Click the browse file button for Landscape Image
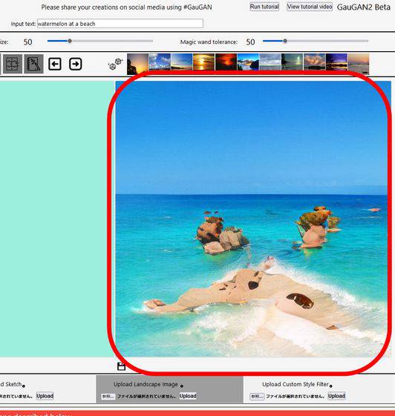Viewport: 395px width, 416px height. point(108,397)
